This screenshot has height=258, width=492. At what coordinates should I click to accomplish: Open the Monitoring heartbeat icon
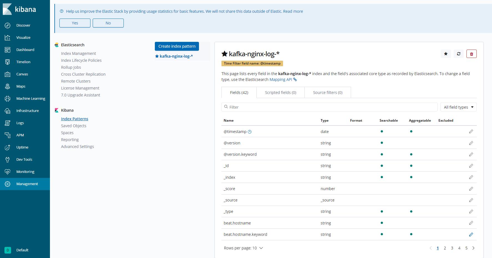[7, 172]
